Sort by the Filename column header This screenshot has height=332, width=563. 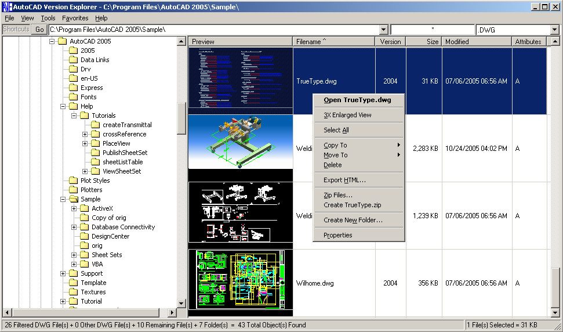click(335, 42)
